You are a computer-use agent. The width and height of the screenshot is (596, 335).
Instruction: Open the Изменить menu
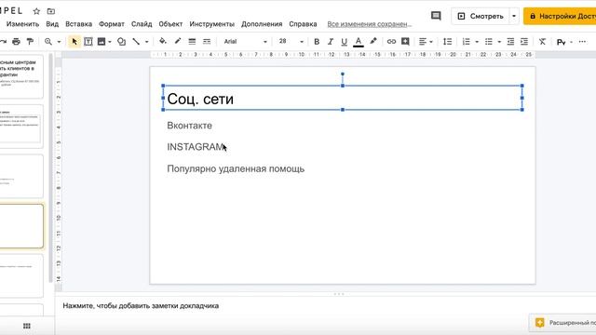(x=22, y=24)
